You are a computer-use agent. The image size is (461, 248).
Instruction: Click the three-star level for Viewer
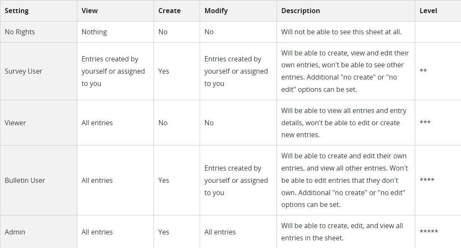tap(425, 122)
